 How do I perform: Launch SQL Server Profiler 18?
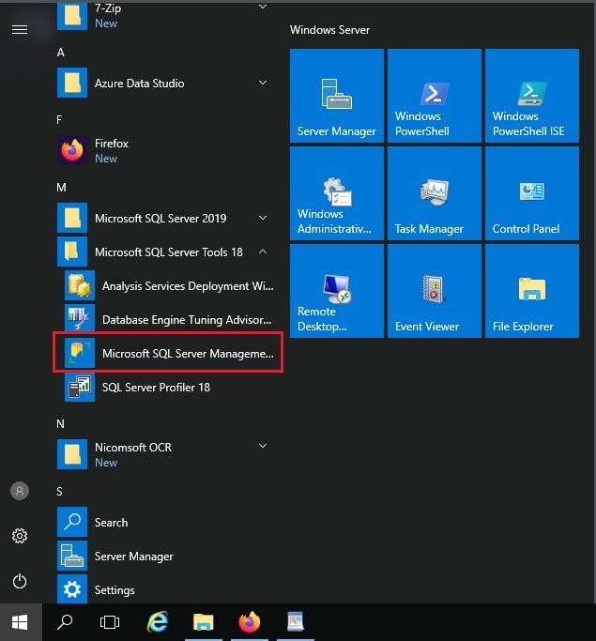click(168, 388)
